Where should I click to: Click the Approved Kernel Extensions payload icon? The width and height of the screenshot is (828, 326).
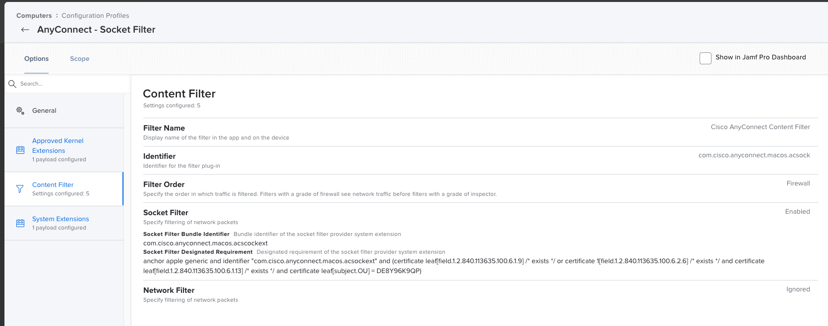click(20, 150)
